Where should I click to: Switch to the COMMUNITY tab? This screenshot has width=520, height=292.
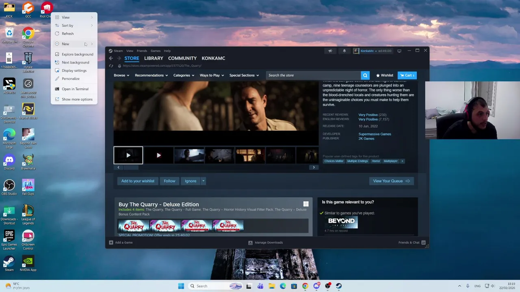tap(182, 58)
